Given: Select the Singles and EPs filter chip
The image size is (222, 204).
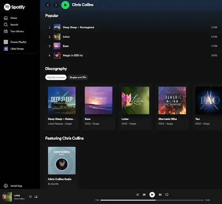Looking at the screenshot, I should [78, 77].
